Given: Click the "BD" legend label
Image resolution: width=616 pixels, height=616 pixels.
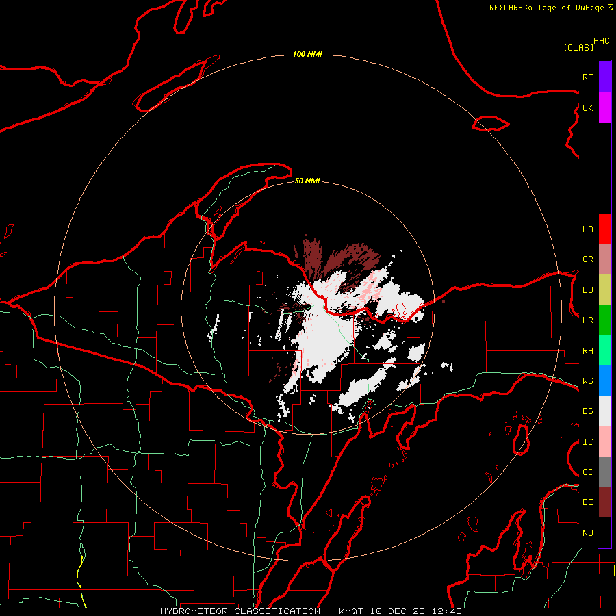Looking at the screenshot, I should click(x=587, y=290).
